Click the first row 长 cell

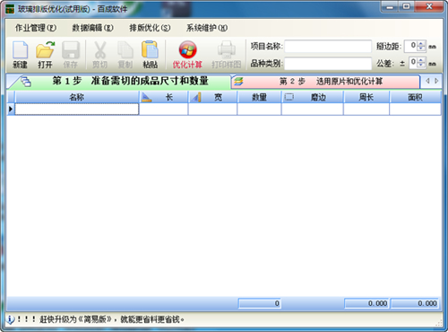(164, 109)
